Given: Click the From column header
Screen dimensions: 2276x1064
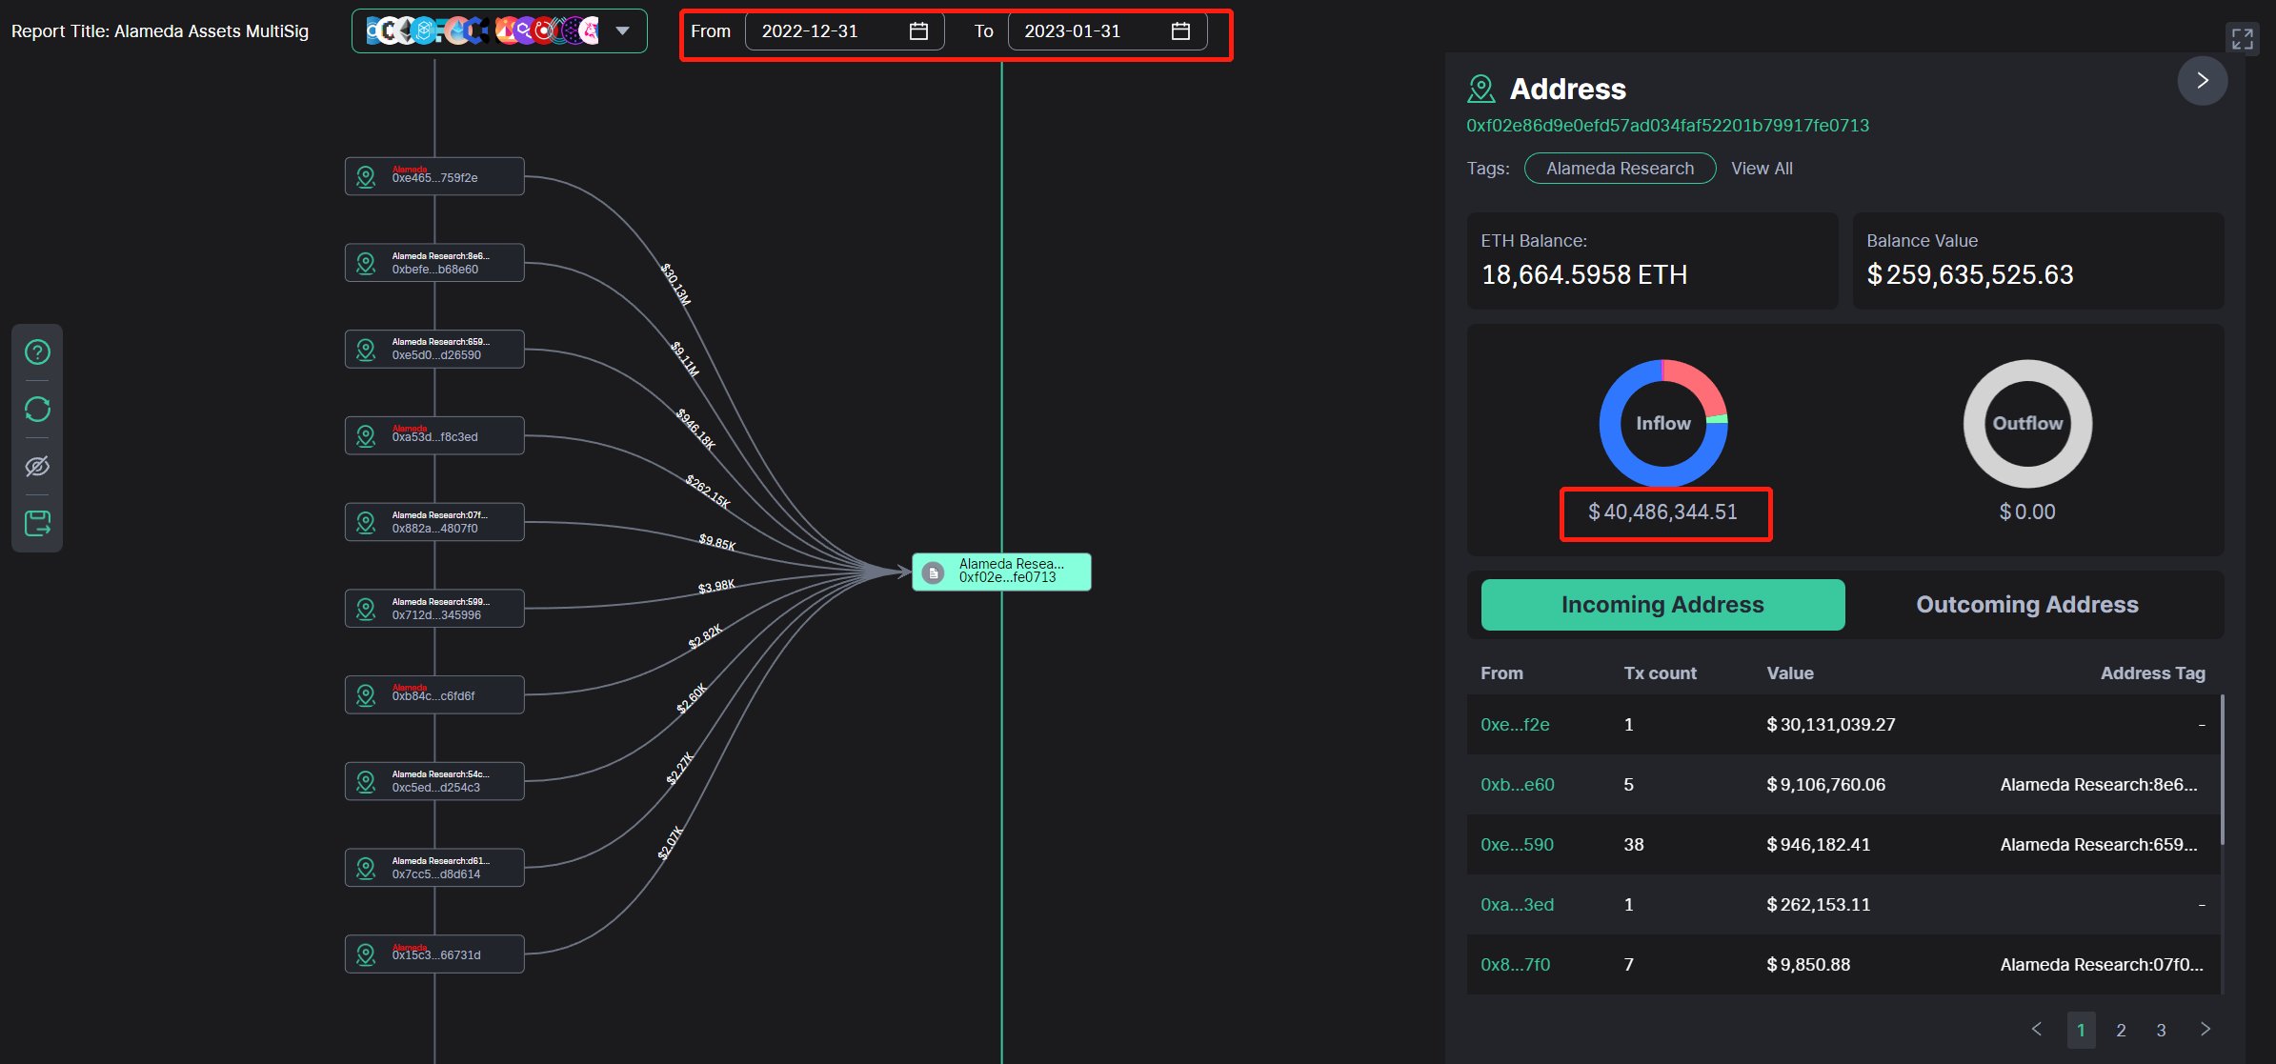Looking at the screenshot, I should point(1501,673).
